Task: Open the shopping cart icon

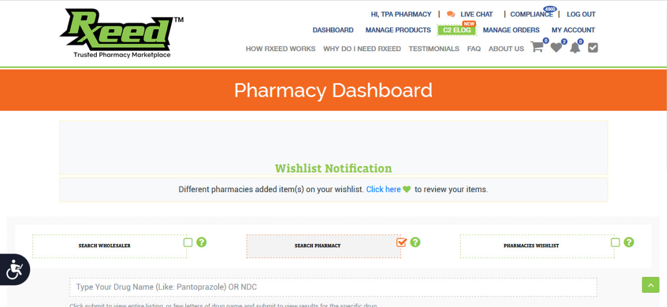Action: click(536, 48)
